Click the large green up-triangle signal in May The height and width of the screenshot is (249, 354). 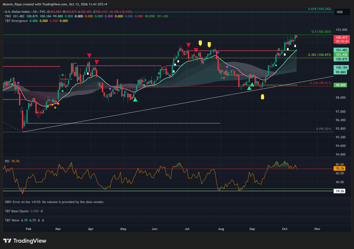pyautogui.click(x=135, y=100)
